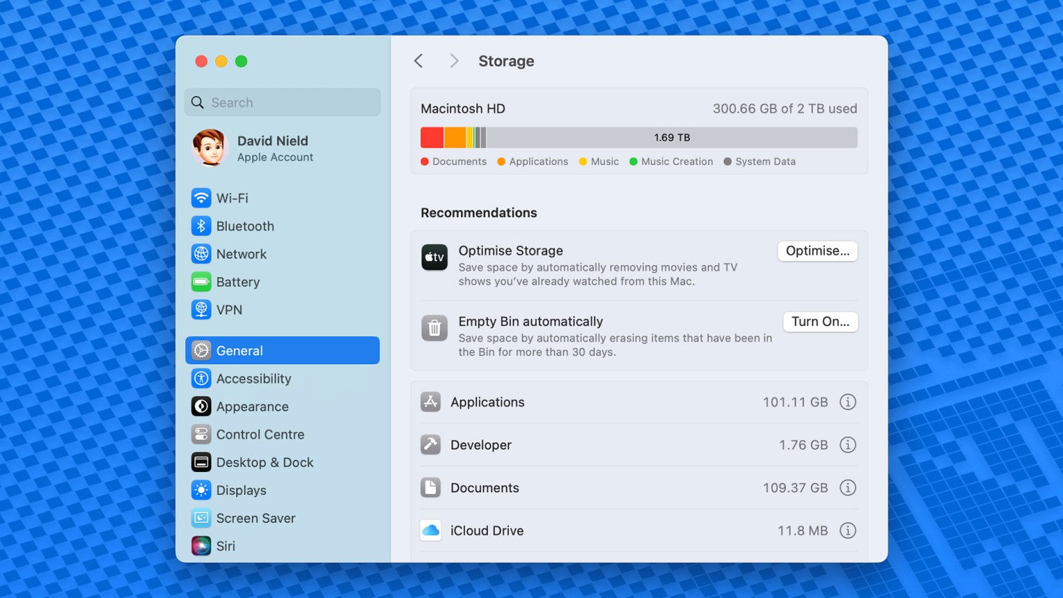Click the Apple TV icon beside Optimise Storage
1063x598 pixels.
434,257
